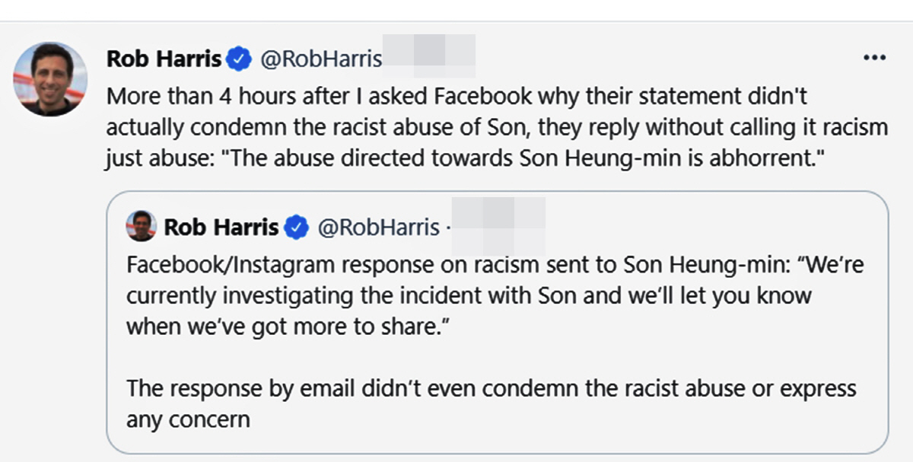Click the blue verified badge beside the top name
913x462 pixels.
241,59
